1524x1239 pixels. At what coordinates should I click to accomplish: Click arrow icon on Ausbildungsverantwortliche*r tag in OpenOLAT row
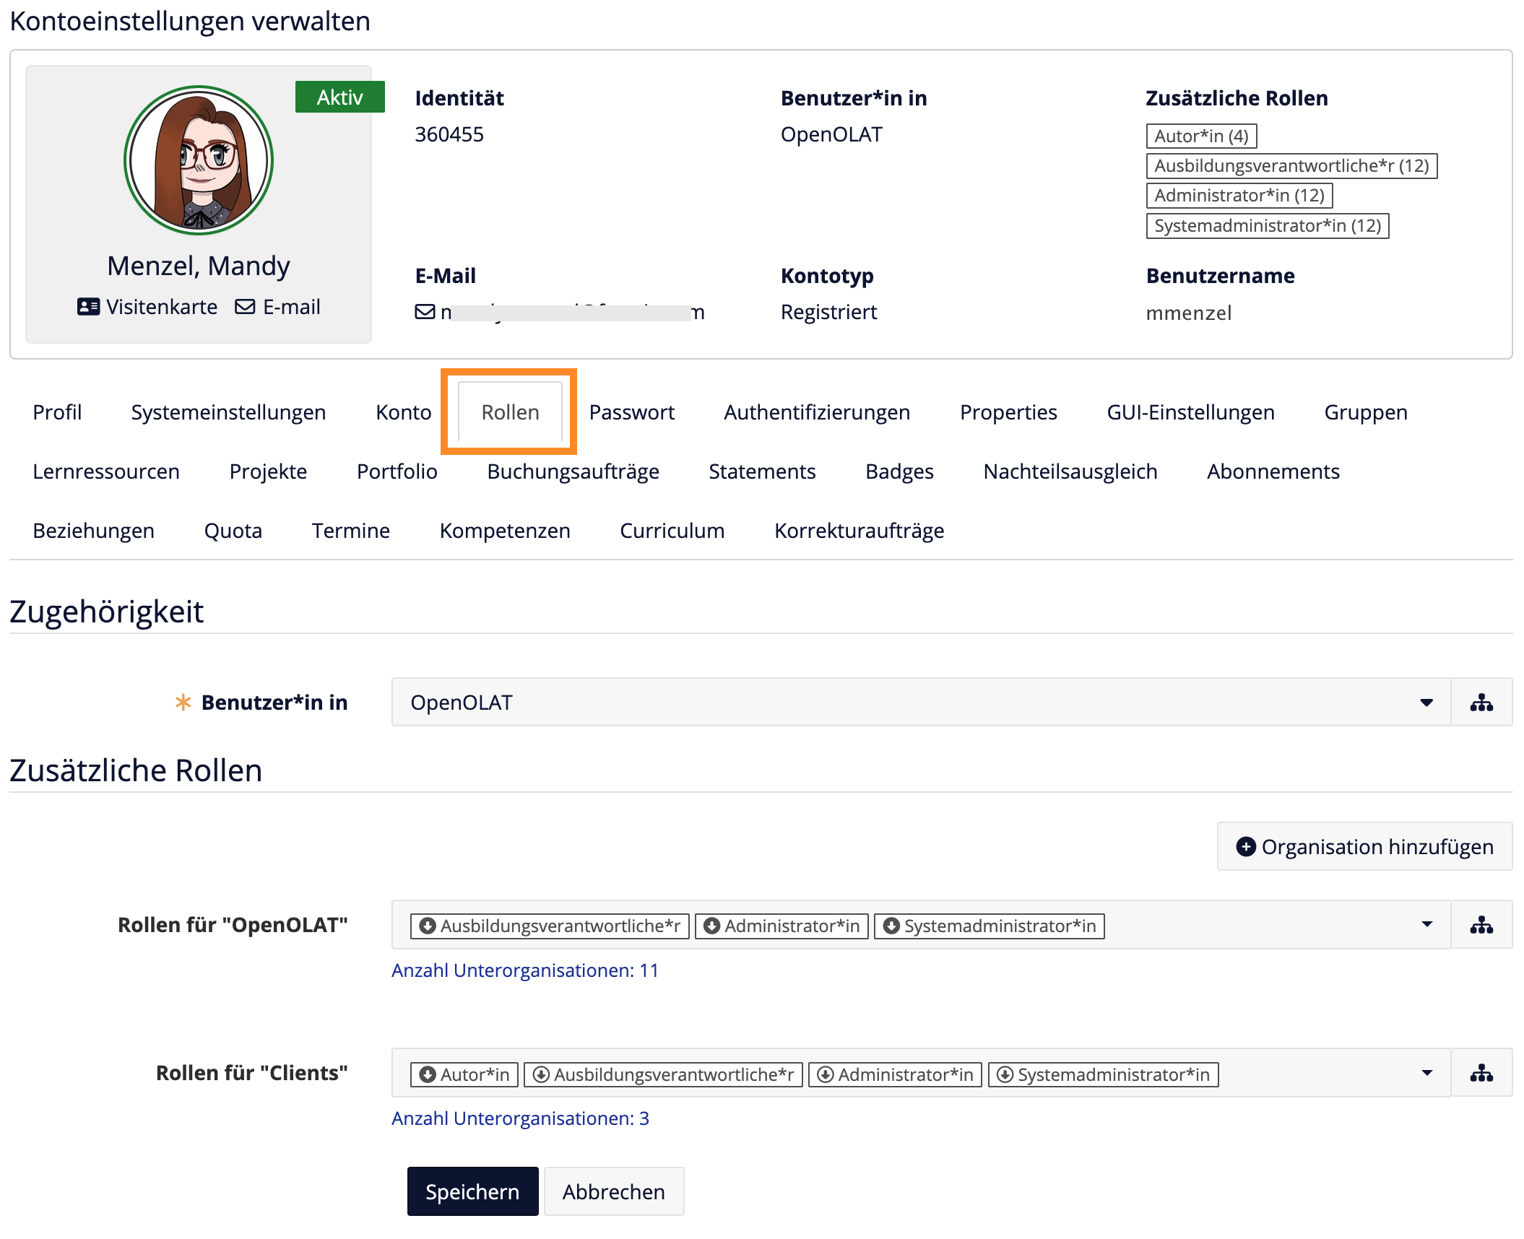(x=428, y=926)
